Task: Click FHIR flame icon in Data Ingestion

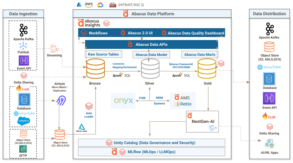Action: coord(19,88)
